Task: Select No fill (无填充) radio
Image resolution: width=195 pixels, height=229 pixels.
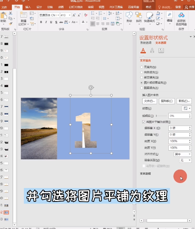Action: point(141,67)
